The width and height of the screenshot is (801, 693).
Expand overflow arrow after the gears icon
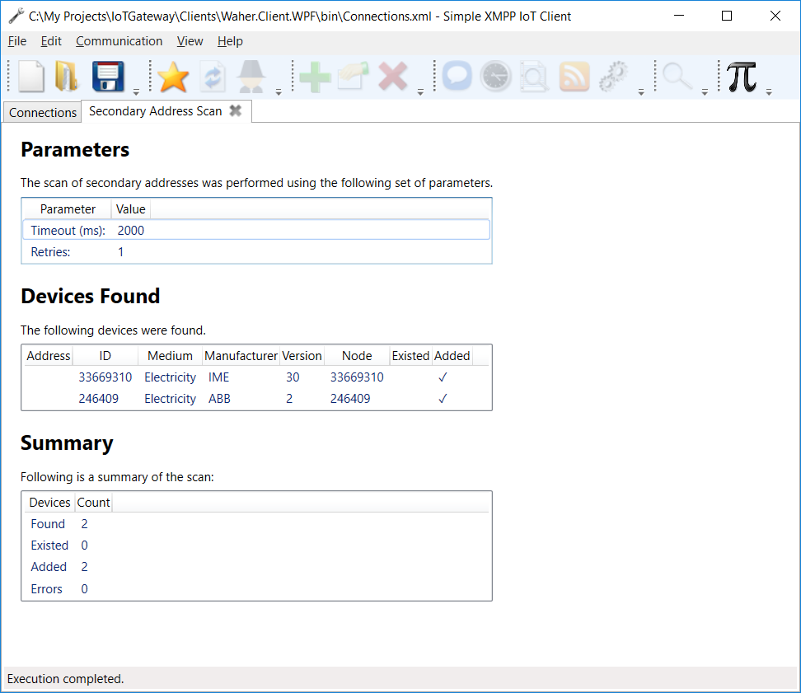pyautogui.click(x=641, y=91)
